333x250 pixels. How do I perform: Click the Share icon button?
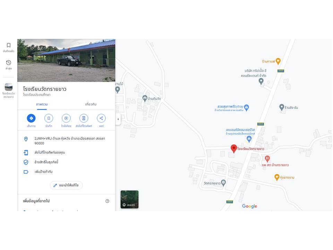101,118
